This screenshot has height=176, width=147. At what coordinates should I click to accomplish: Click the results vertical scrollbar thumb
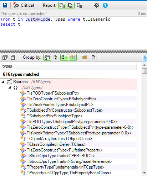tap(144, 71)
